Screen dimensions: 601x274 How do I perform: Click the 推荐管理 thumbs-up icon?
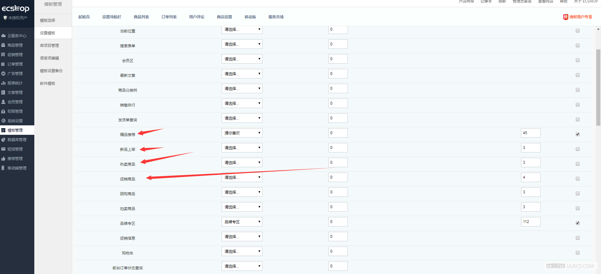point(3,159)
